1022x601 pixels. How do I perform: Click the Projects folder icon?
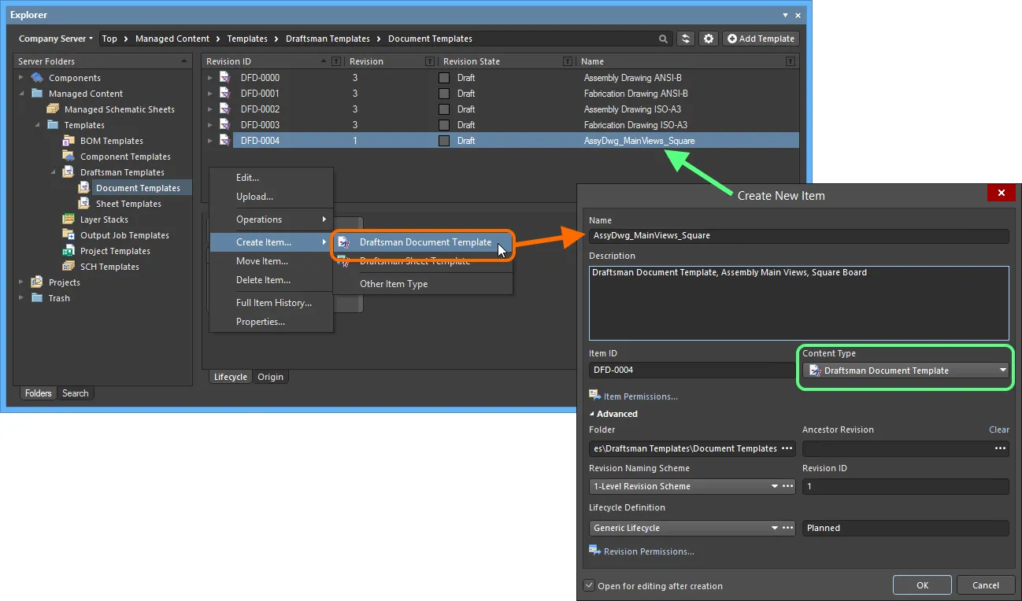[37, 282]
